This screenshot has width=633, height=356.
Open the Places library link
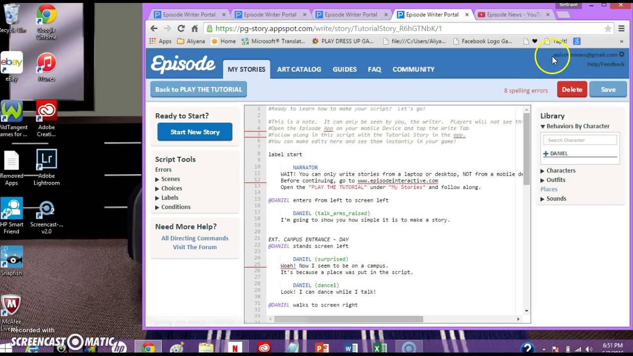[549, 189]
